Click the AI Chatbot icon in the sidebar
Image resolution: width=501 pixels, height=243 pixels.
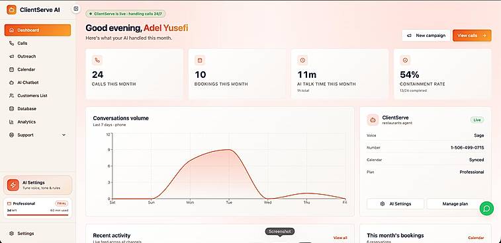tap(11, 83)
